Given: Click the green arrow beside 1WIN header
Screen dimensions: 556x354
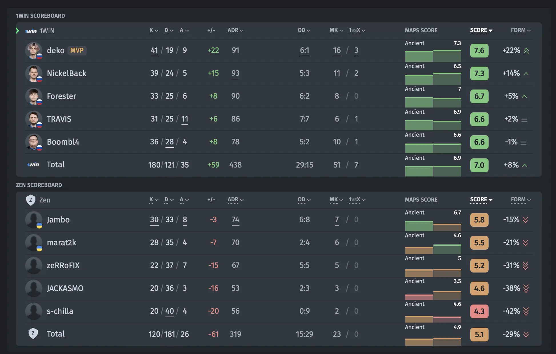Looking at the screenshot, I should pyautogui.click(x=18, y=31).
